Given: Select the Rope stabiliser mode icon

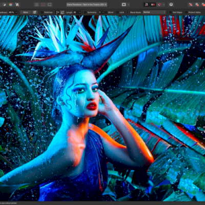Looking at the screenshot, I should pos(57,12).
